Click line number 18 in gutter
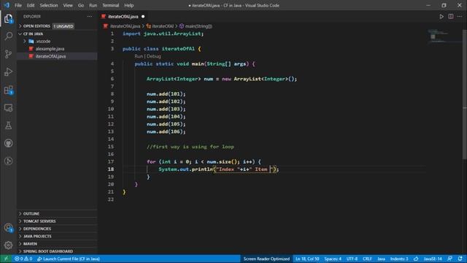 tap(110, 169)
